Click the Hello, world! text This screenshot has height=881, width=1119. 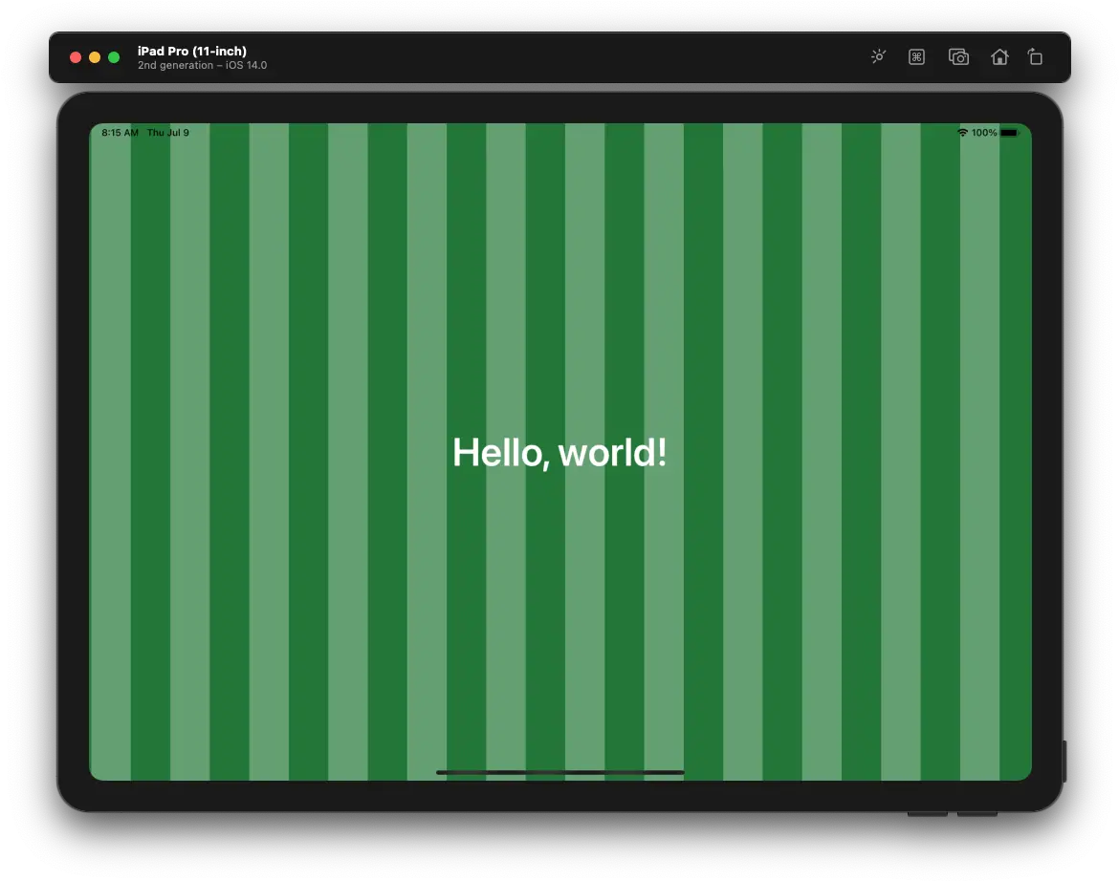click(x=559, y=452)
